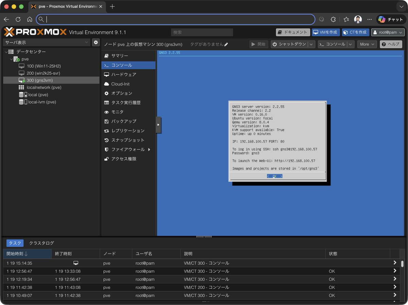Screen dimensions: 408x305
Task: Go back with browser back arrow
Action: tap(6, 19)
